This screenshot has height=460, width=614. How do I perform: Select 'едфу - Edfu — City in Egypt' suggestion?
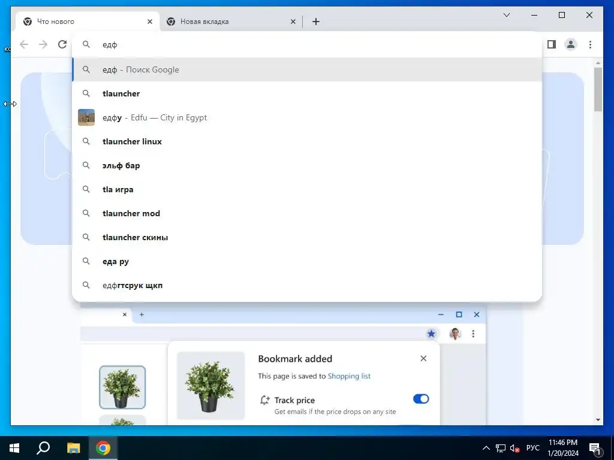click(x=307, y=117)
